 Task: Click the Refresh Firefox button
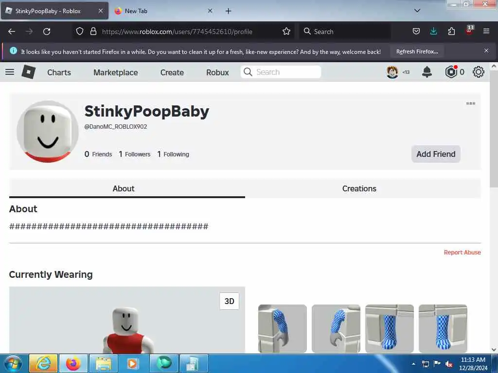click(417, 51)
